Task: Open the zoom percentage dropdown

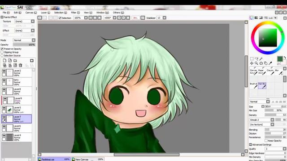Action: [x=86, y=18]
